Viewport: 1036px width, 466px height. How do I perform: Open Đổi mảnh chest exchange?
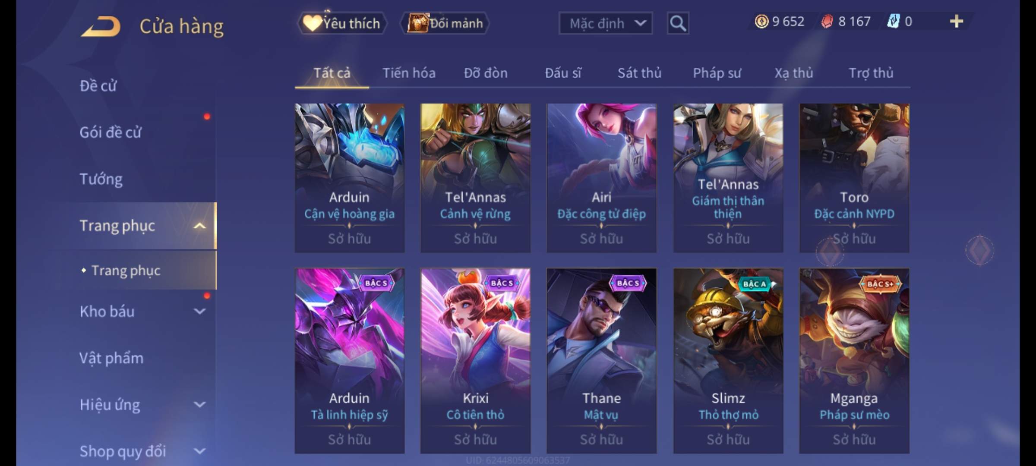point(445,23)
